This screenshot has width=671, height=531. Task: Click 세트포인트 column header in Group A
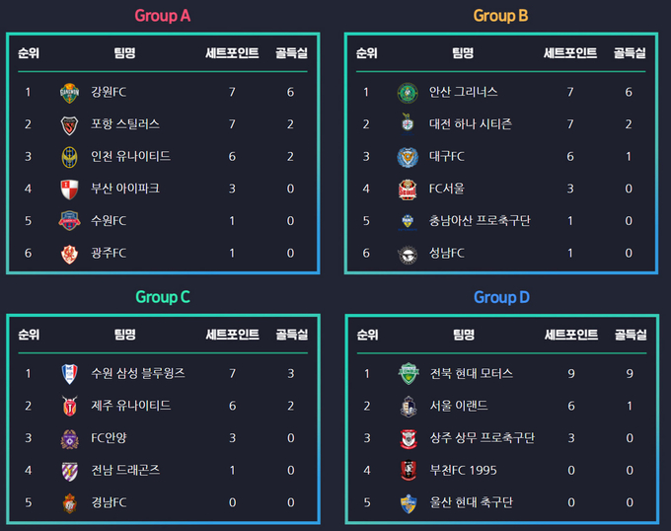[x=232, y=53]
